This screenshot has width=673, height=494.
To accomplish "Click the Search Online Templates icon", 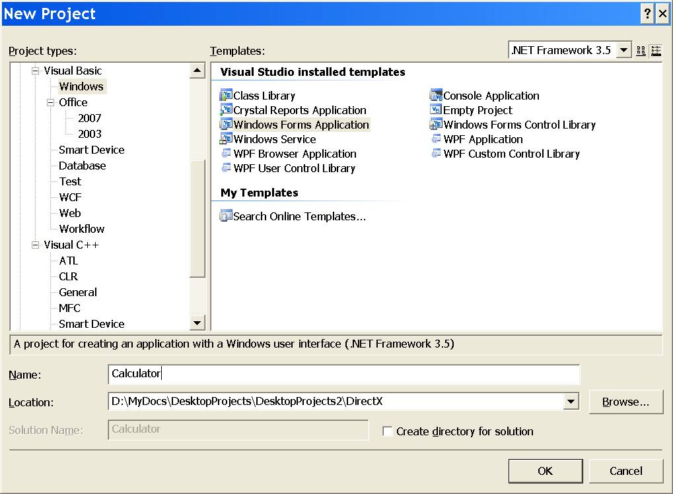I will tap(226, 216).
